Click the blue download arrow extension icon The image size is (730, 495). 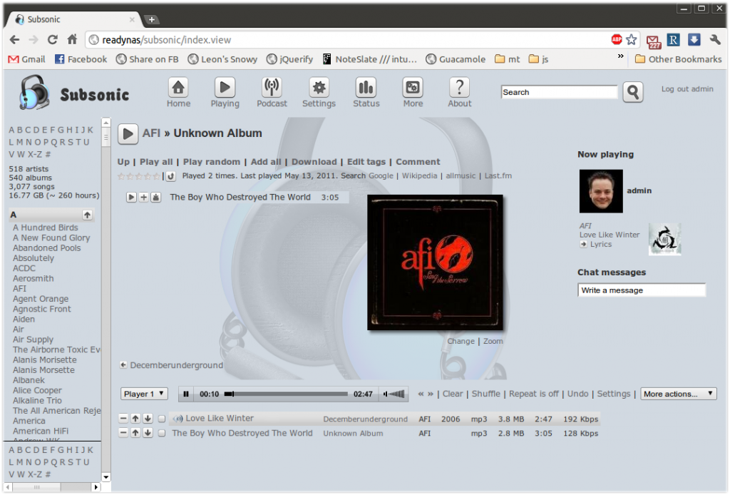tap(694, 39)
